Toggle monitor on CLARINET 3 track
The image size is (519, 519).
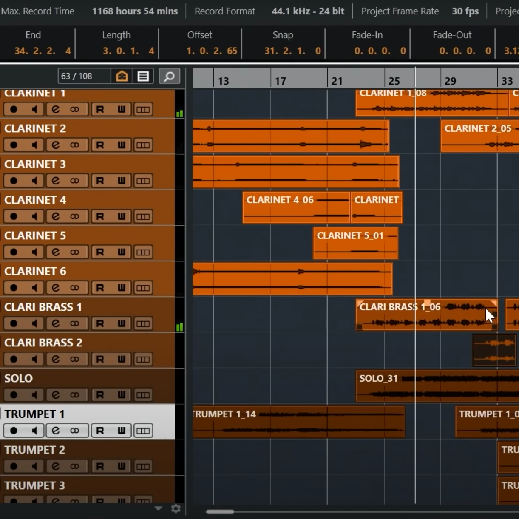pos(34,181)
